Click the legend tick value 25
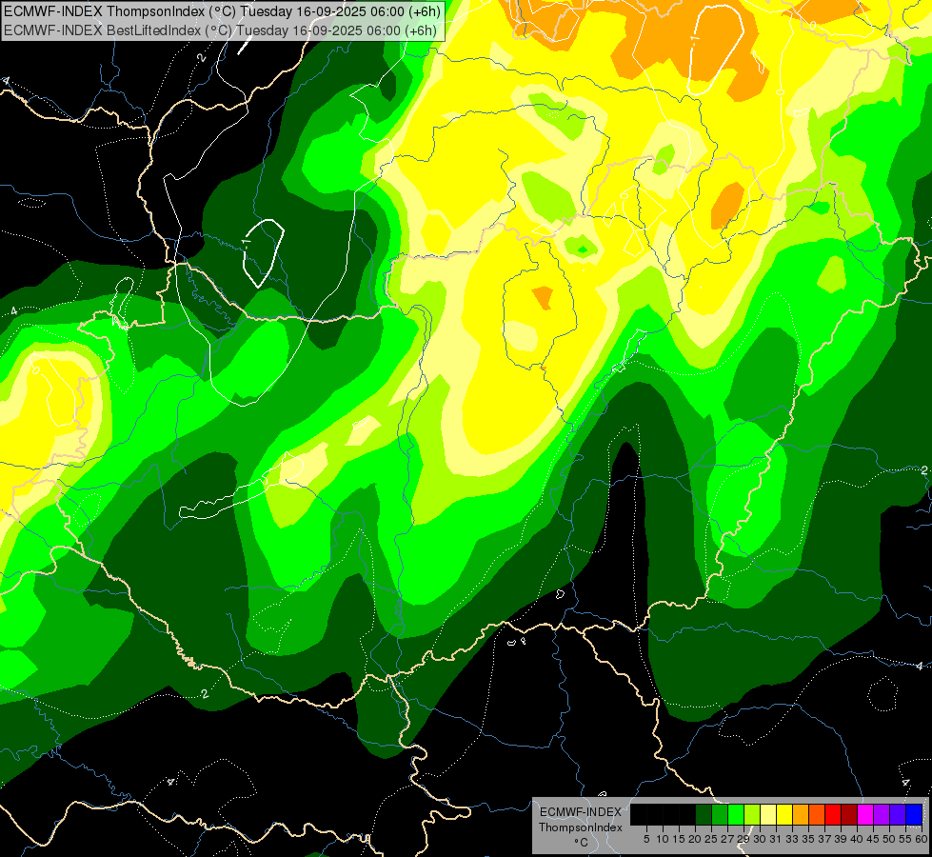Image resolution: width=932 pixels, height=857 pixels. click(711, 839)
